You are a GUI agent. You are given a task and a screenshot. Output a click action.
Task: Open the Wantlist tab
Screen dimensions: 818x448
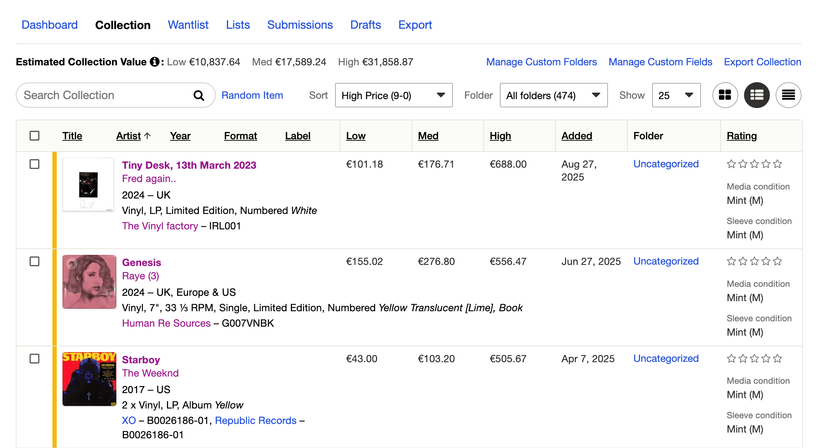tap(188, 25)
